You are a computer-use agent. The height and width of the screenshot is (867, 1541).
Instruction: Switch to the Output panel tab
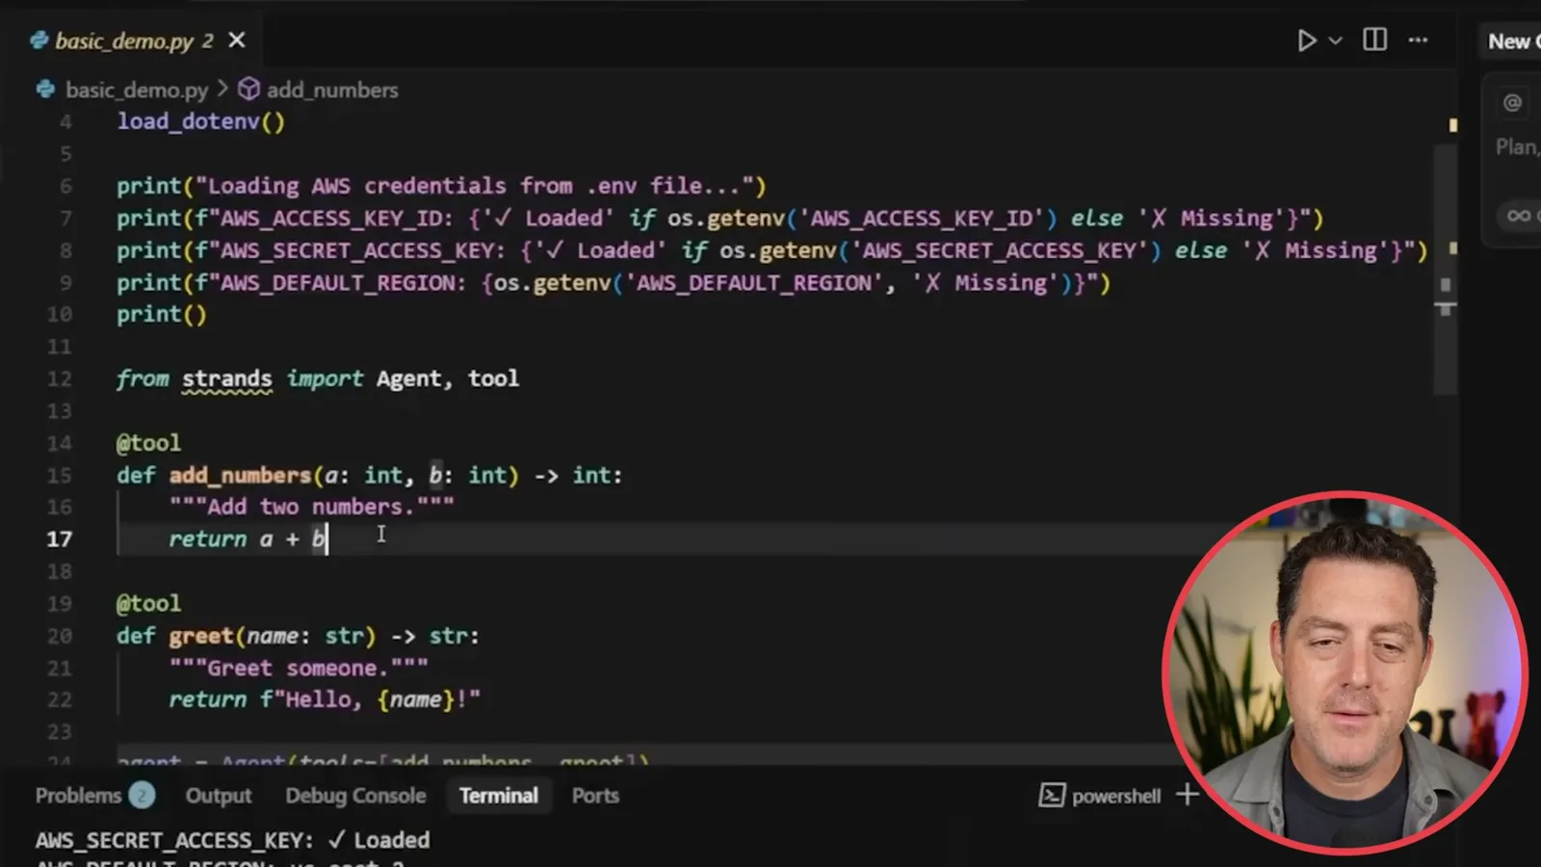click(x=219, y=796)
